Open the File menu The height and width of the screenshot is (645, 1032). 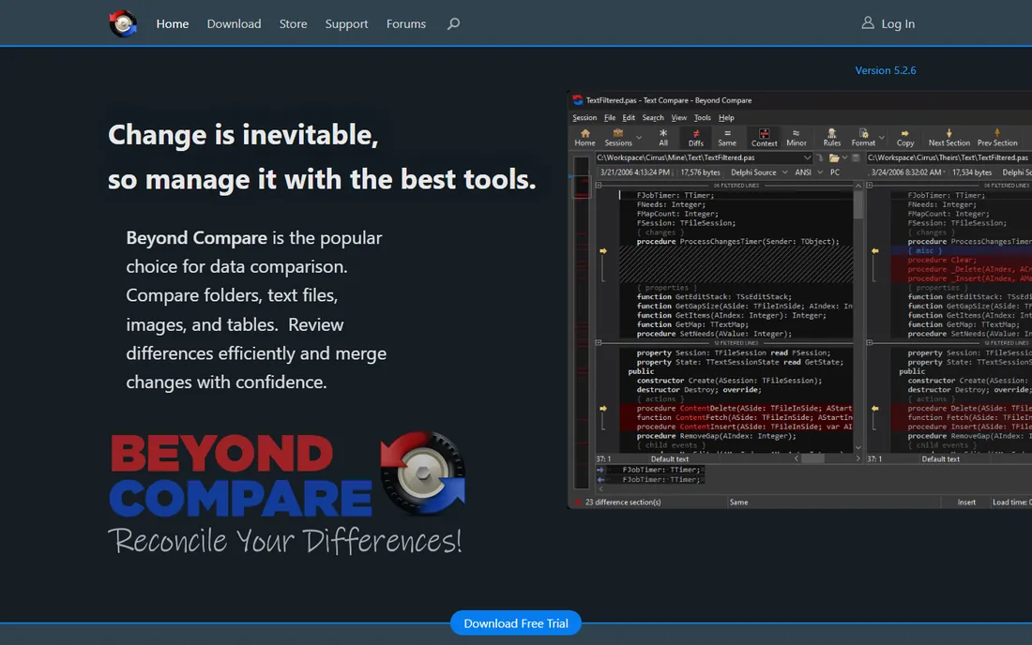[x=610, y=118]
